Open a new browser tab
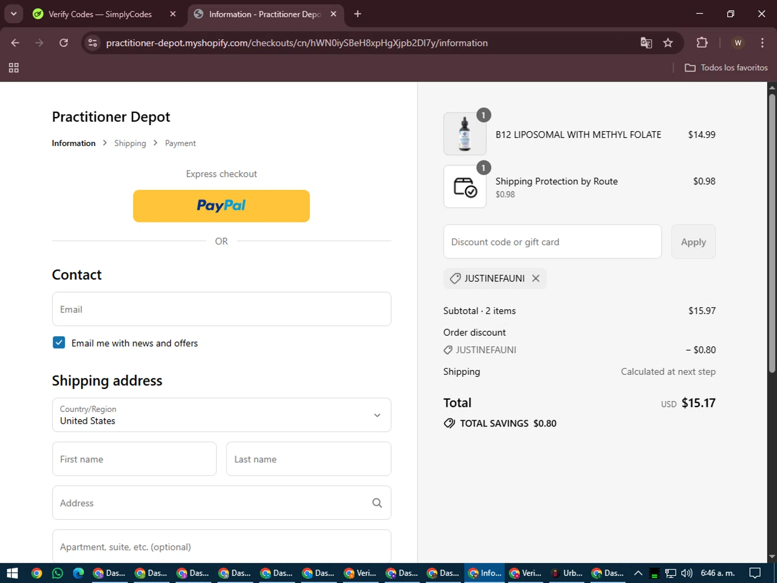Image resolution: width=777 pixels, height=583 pixels. pyautogui.click(x=357, y=14)
